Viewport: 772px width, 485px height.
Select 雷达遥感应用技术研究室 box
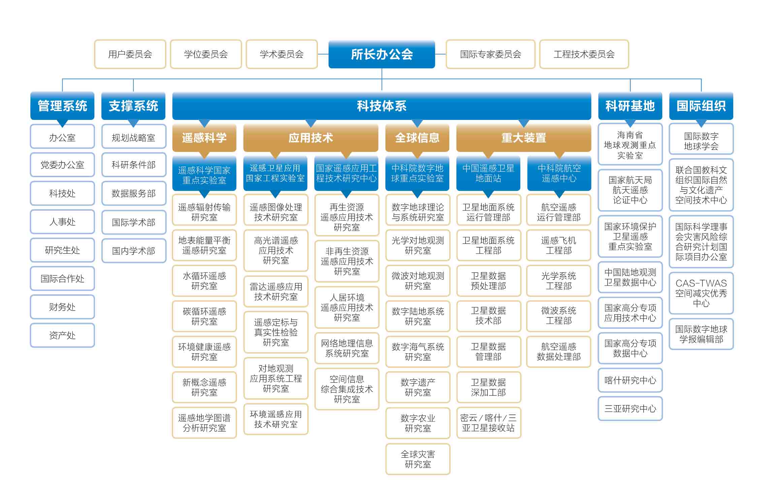click(276, 292)
